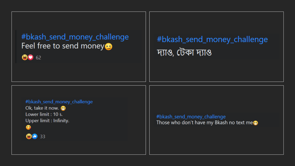Click the grinning emoji after 'text me'
The height and width of the screenshot is (166, 295).
(256, 123)
